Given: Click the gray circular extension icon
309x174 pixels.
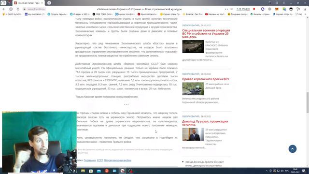Looking at the screenshot, I should tap(269, 9).
